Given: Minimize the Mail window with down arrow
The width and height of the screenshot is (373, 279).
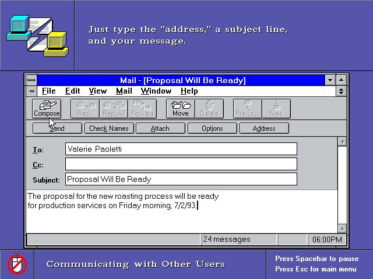Looking at the screenshot, I should click(330, 80).
